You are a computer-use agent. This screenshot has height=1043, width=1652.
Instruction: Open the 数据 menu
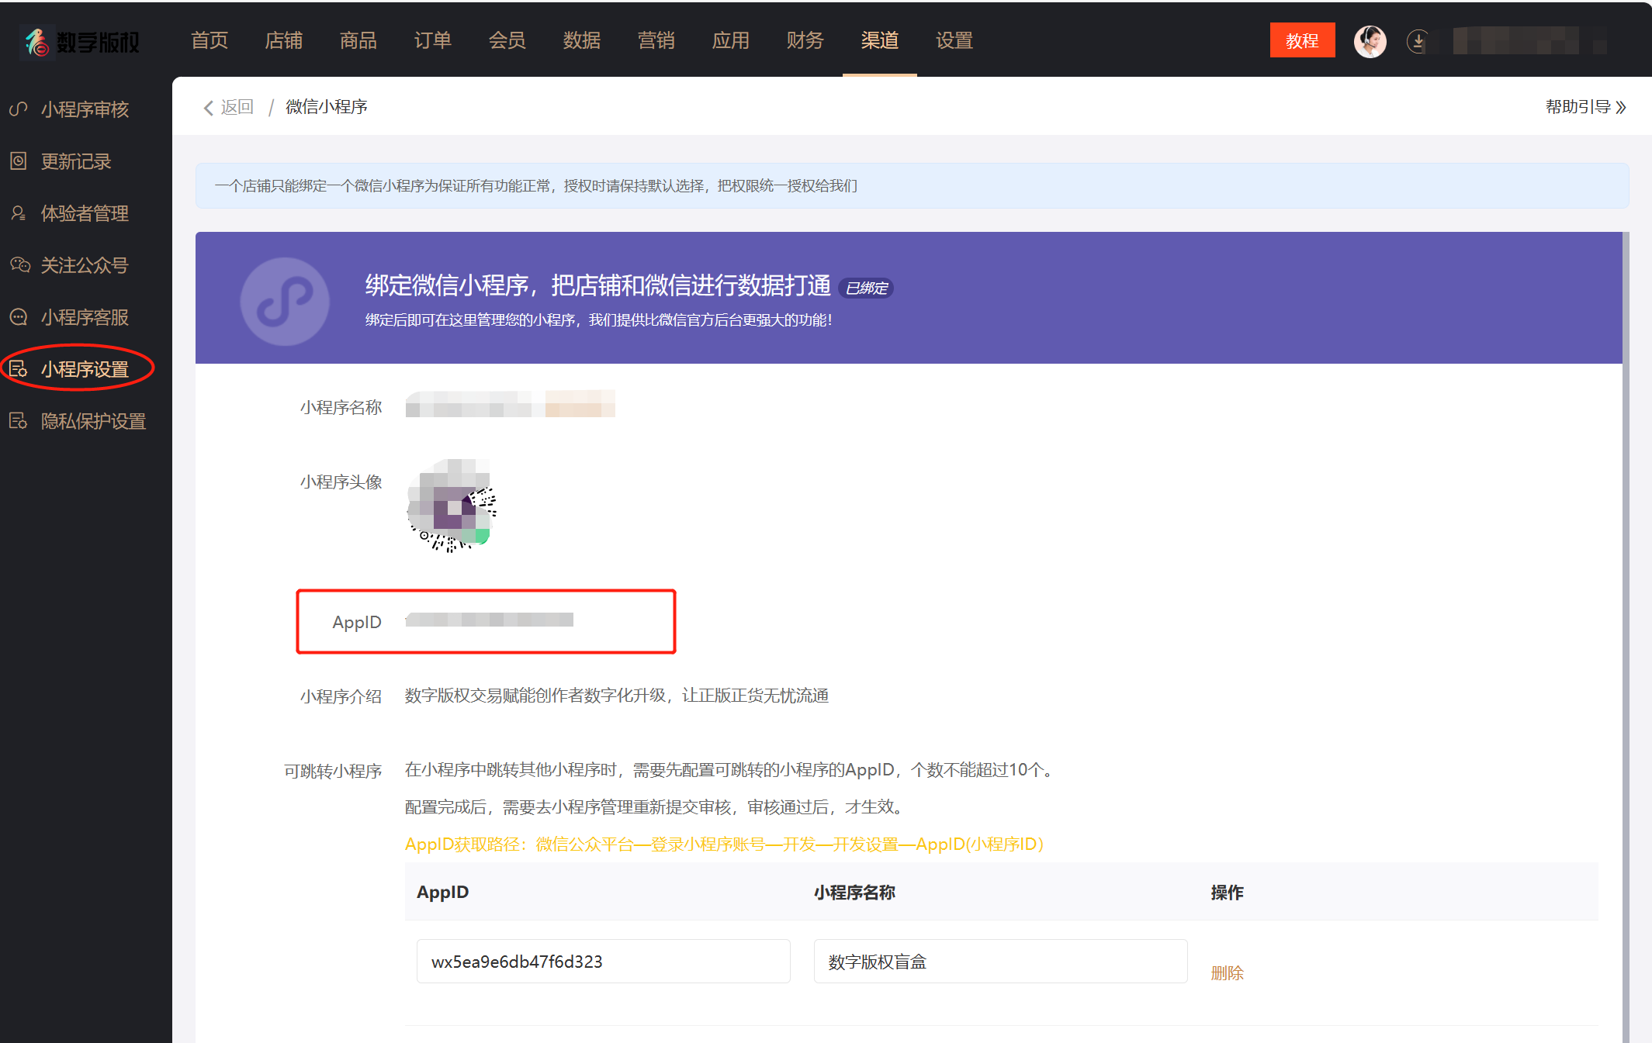tap(582, 40)
